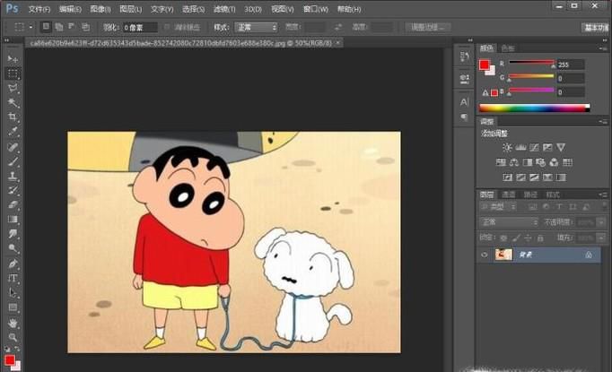Add a Channel Mixer adjustment
Viewport: 612px width, 372px height.
click(554, 162)
